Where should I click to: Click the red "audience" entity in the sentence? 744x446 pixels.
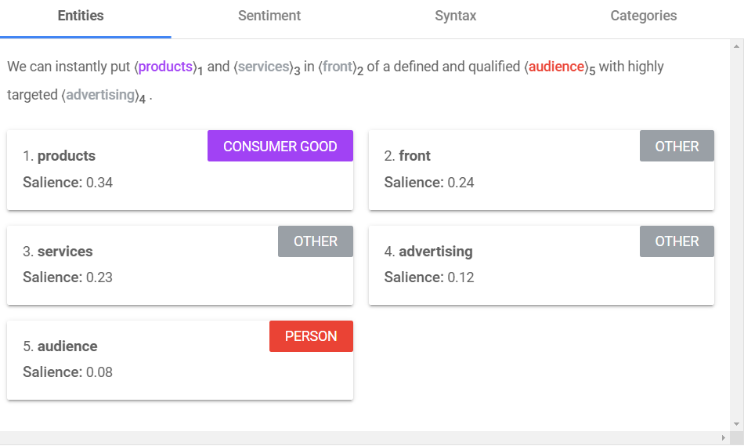pyautogui.click(x=557, y=67)
